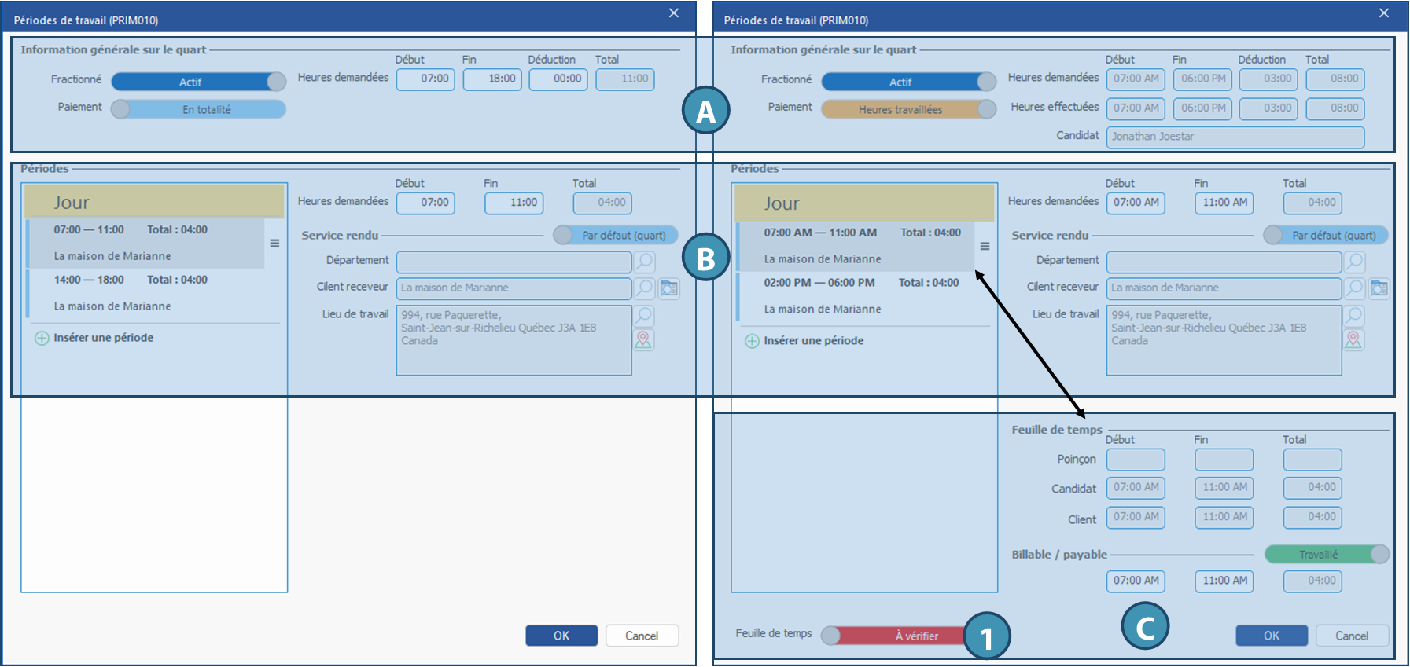Toggle the En totalité payment switch

coord(198,109)
